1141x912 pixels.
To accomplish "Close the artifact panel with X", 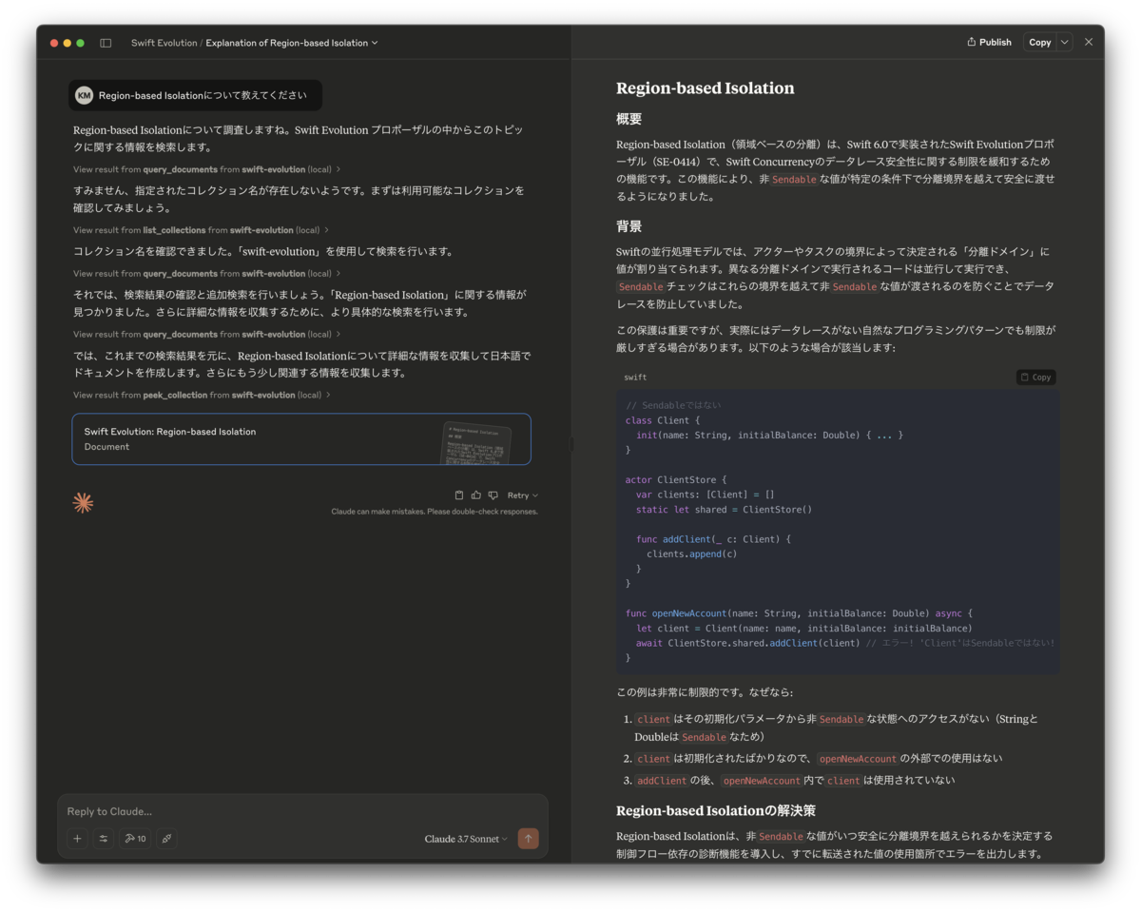I will click(1089, 42).
